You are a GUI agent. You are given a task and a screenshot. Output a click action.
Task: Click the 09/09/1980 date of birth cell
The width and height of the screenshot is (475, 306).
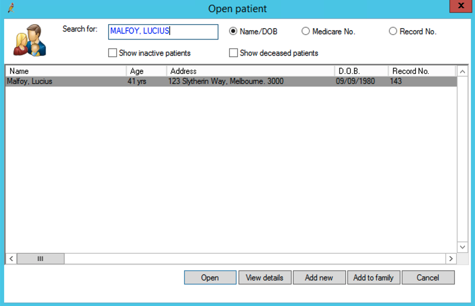point(355,81)
